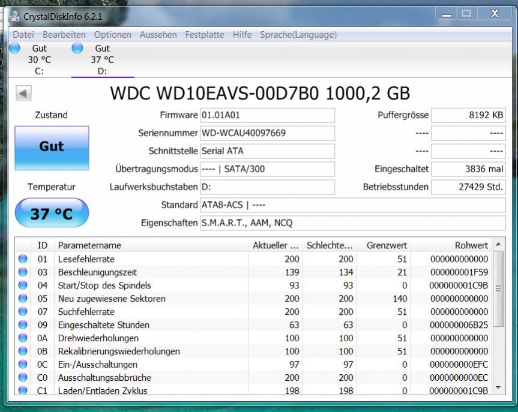Click status orb for Suchfehlerrate row
This screenshot has height=412, width=518.
pos(23,312)
